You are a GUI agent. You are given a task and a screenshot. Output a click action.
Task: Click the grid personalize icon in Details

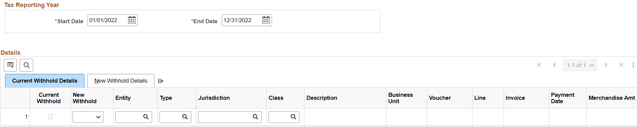[x=10, y=65]
